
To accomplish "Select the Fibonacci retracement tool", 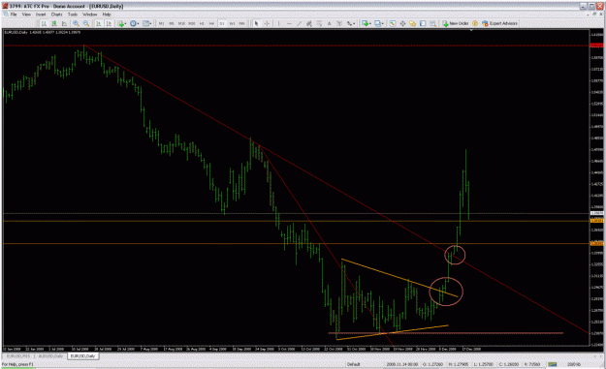I will (x=319, y=23).
